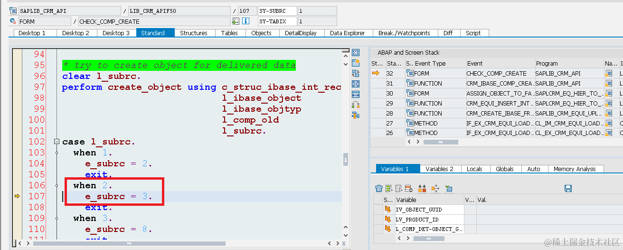The width and height of the screenshot is (623, 250).
Task: Click navigation icon in stack row 31
Action: click(x=608, y=83)
